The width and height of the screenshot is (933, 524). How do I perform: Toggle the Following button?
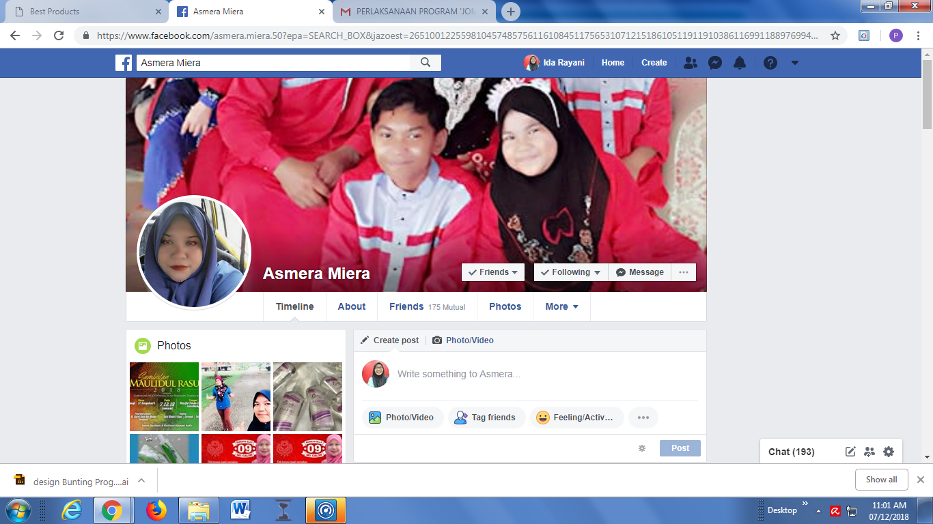pyautogui.click(x=570, y=272)
